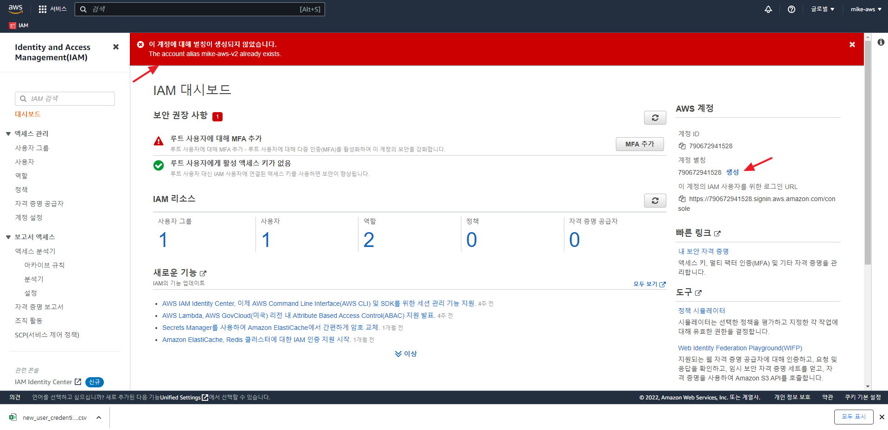The width and height of the screenshot is (888, 430).
Task: Open User groups in the sidebar
Action: 32,148
